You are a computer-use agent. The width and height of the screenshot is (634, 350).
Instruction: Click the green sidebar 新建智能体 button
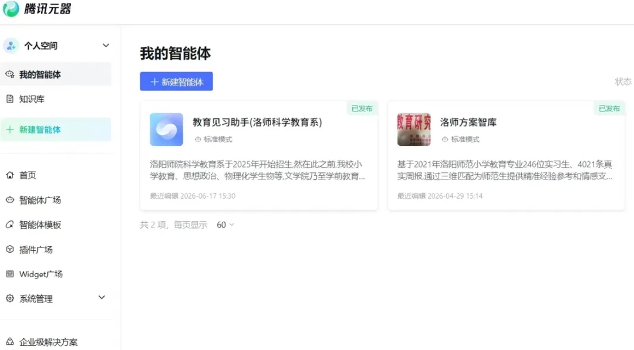tap(56, 130)
